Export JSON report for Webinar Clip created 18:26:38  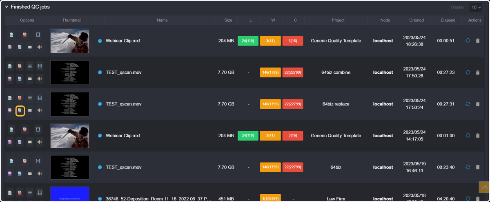pyautogui.click(x=20, y=47)
